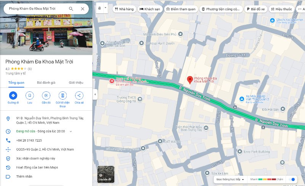Screen dimensions: 305x186
Task: Click Envy Park Building marker
Action: (240, 151)
